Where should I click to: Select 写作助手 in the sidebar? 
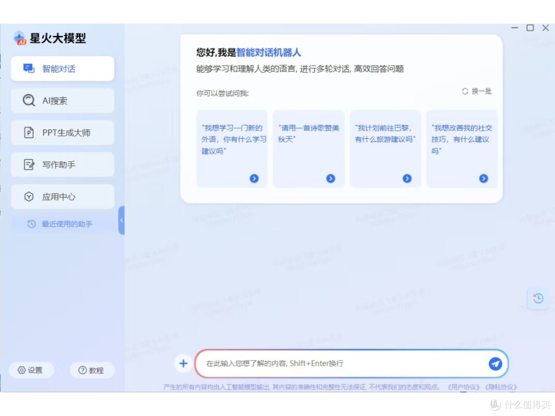point(62,165)
